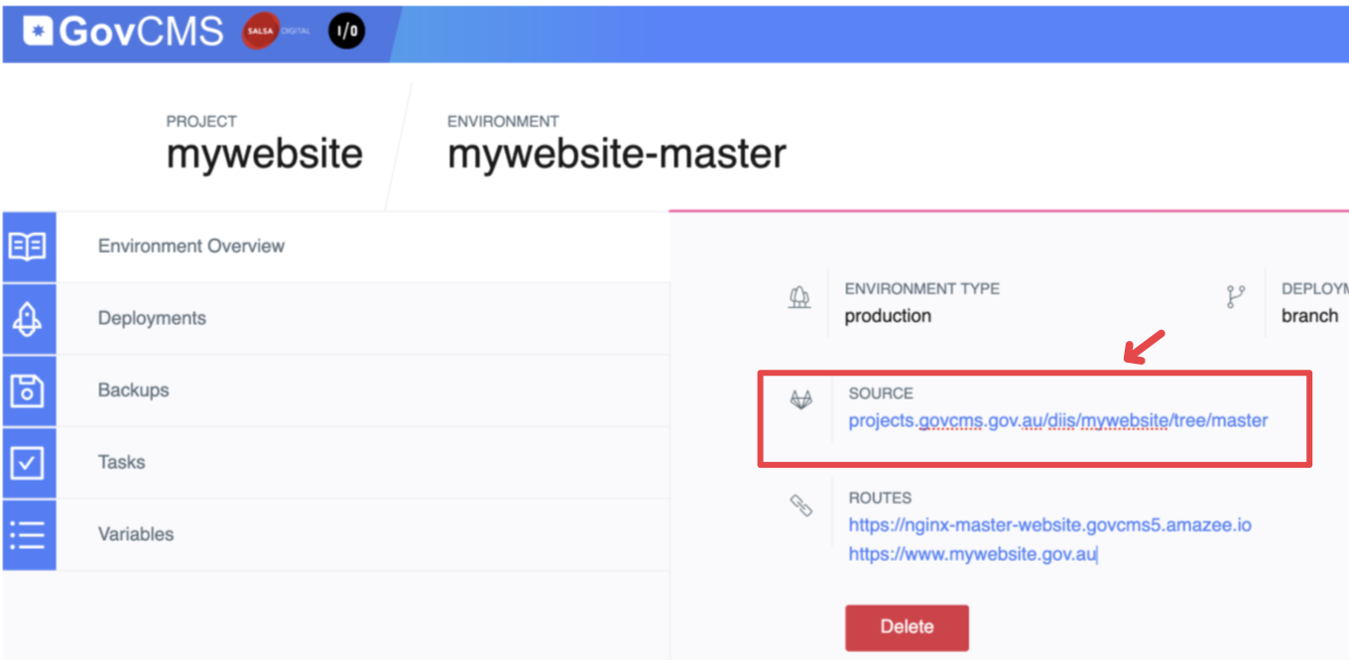Click the GitLab fox icon beside Source
The image size is (1349, 660).
(800, 400)
